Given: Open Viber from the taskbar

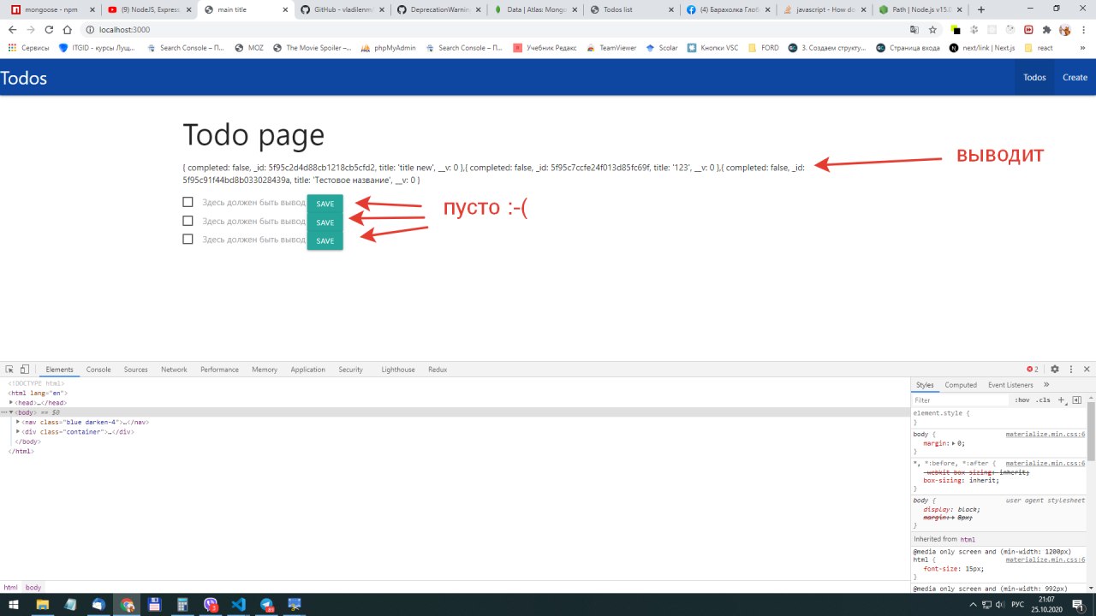Looking at the screenshot, I should click(x=211, y=604).
